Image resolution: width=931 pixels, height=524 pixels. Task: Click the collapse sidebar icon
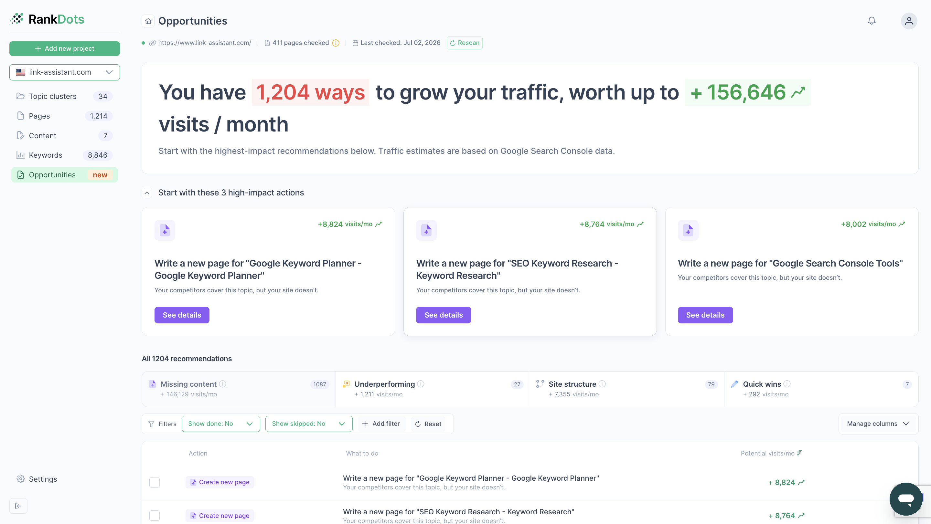pyautogui.click(x=18, y=506)
